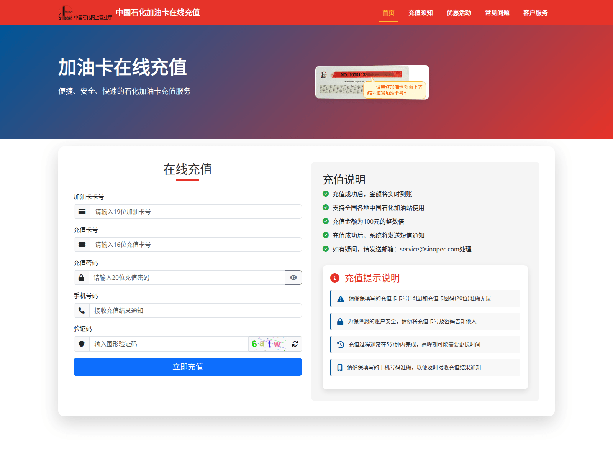
Task: Click the phone icon beside 手机号码 field
Action: [x=82, y=310]
